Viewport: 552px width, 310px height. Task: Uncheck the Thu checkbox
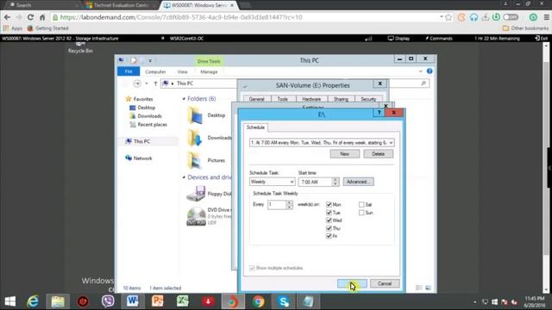(329, 228)
